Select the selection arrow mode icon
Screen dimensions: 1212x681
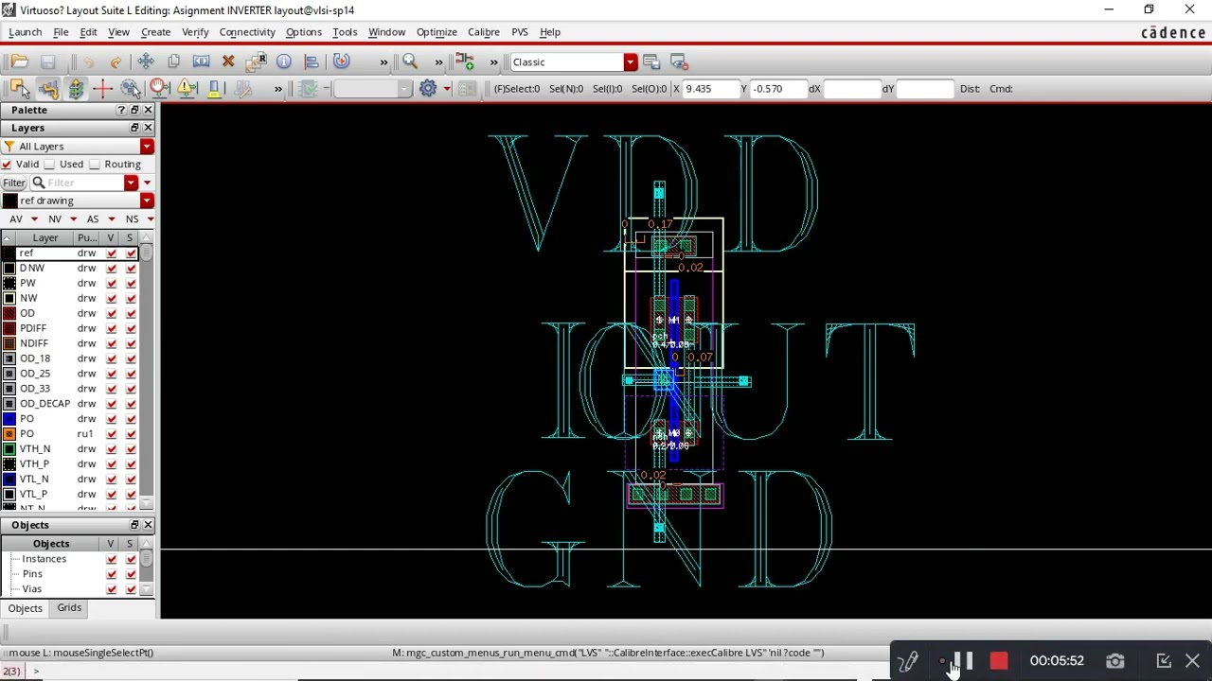(19, 88)
